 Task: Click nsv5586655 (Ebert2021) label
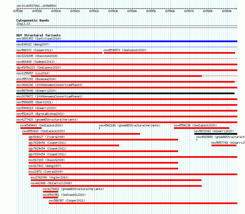[35, 102]
